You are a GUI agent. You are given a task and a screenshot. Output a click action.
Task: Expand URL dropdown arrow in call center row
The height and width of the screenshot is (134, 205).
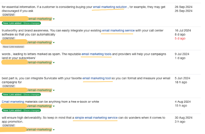(54, 43)
